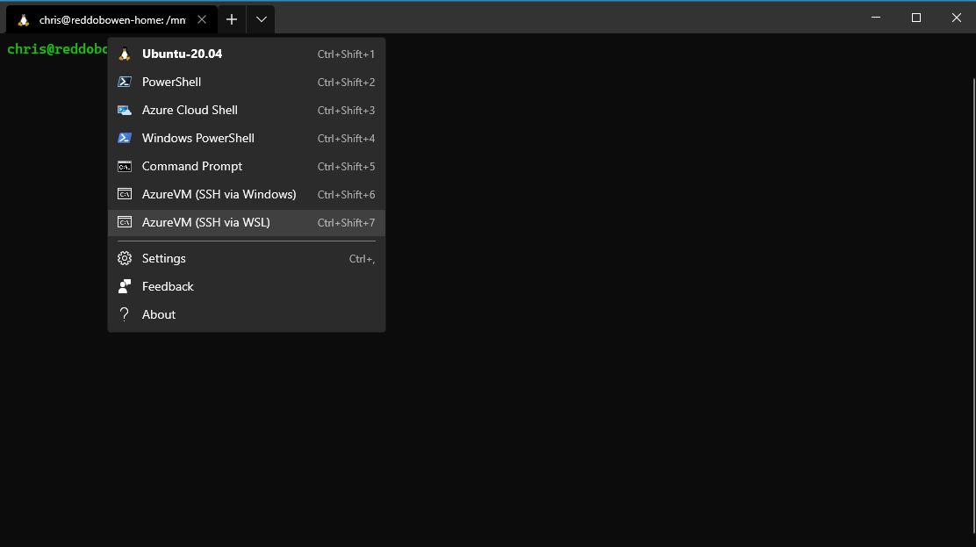The height and width of the screenshot is (547, 976).
Task: Click the Settings gear icon
Action: 124,258
